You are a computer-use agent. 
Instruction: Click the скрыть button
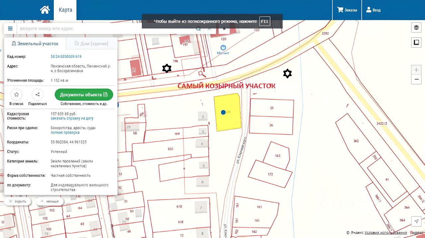coord(17,201)
